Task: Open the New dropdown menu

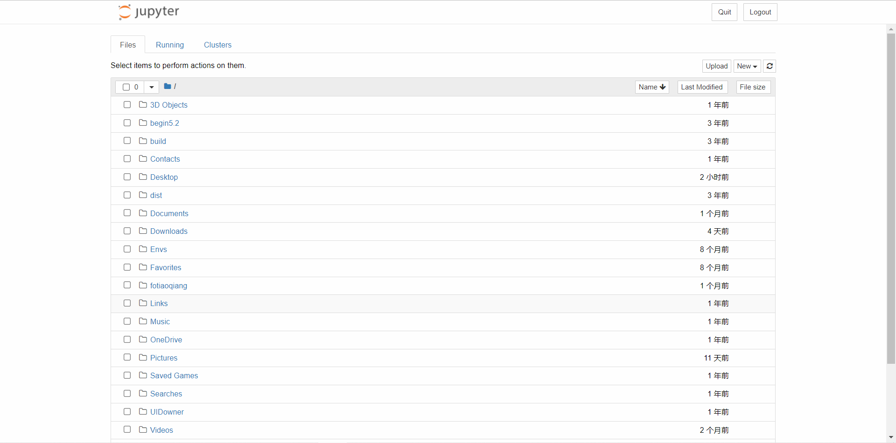Action: coord(747,66)
